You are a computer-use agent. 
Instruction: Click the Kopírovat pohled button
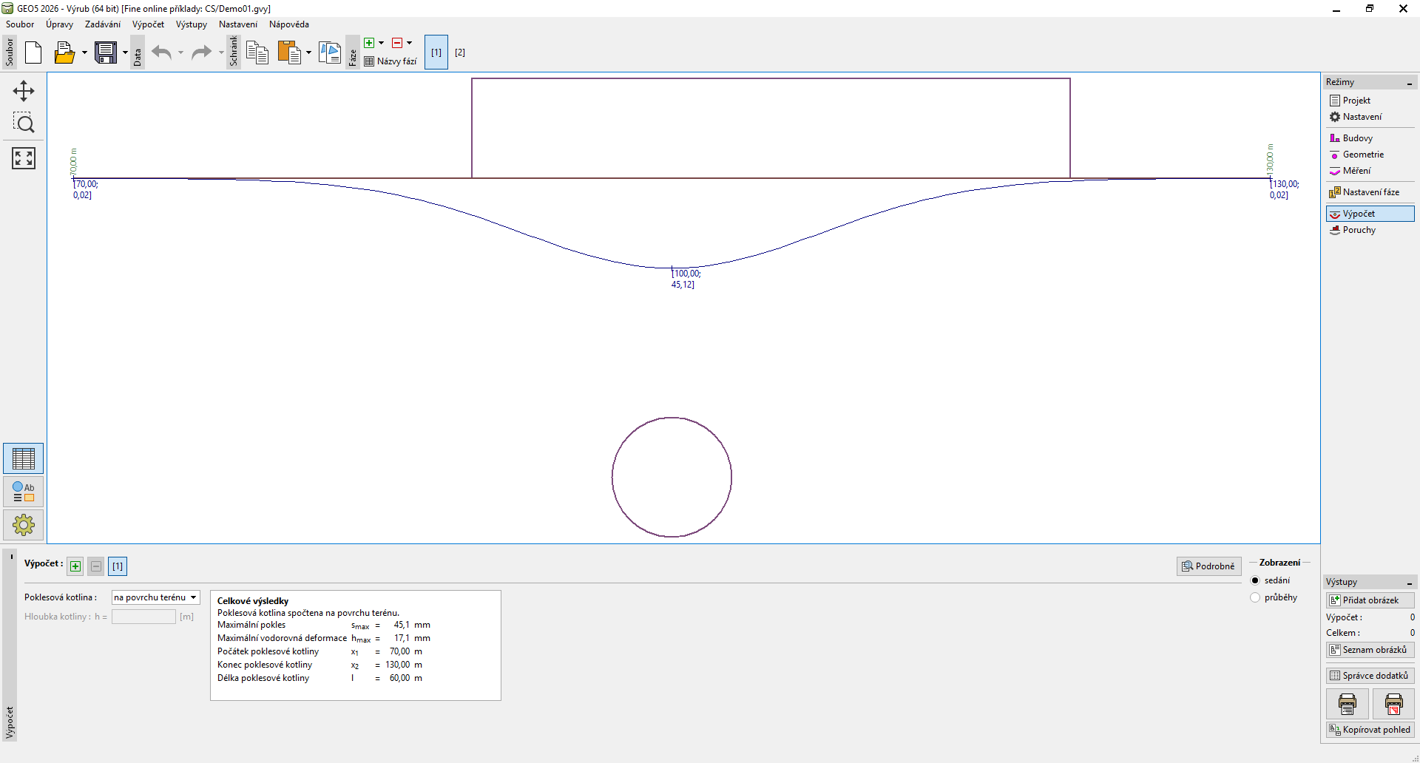point(1370,730)
